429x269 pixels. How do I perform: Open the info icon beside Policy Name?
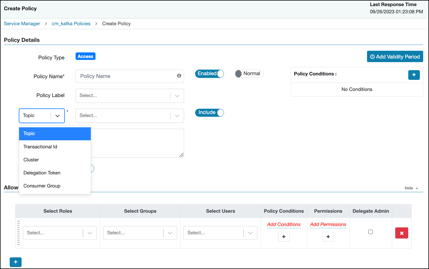click(x=179, y=76)
